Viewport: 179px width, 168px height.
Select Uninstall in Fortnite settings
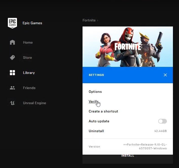[x=96, y=131]
